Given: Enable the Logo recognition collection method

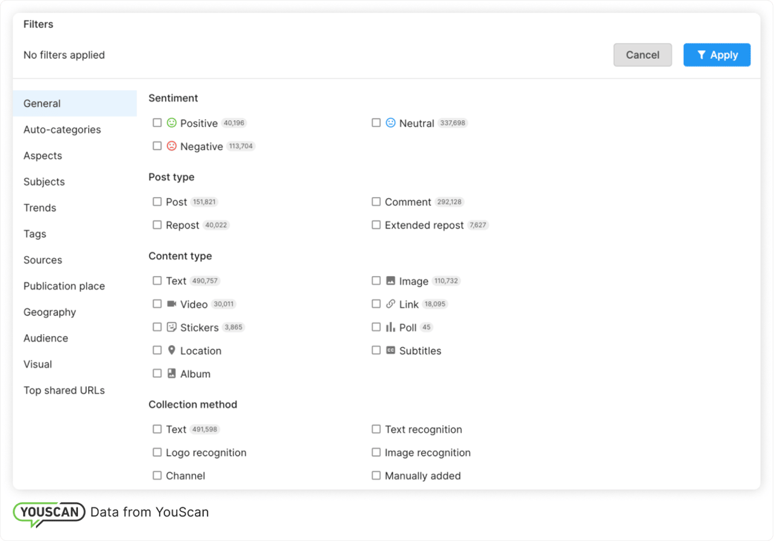Looking at the screenshot, I should point(157,452).
